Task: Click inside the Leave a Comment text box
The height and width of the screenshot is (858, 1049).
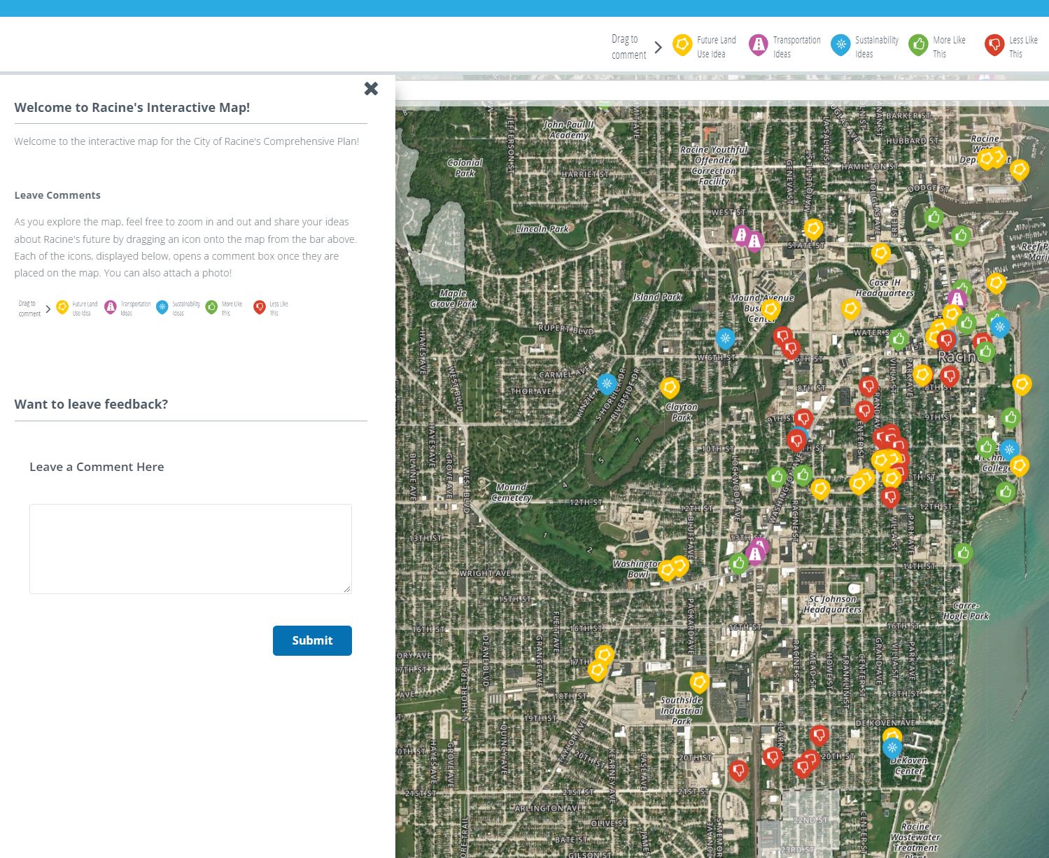Action: pyautogui.click(x=190, y=548)
